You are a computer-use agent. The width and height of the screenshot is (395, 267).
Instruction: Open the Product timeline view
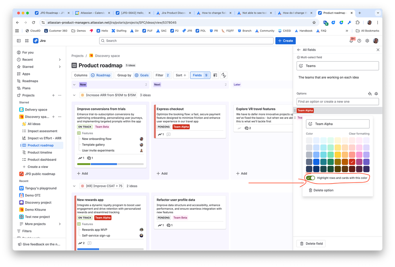click(x=40, y=152)
